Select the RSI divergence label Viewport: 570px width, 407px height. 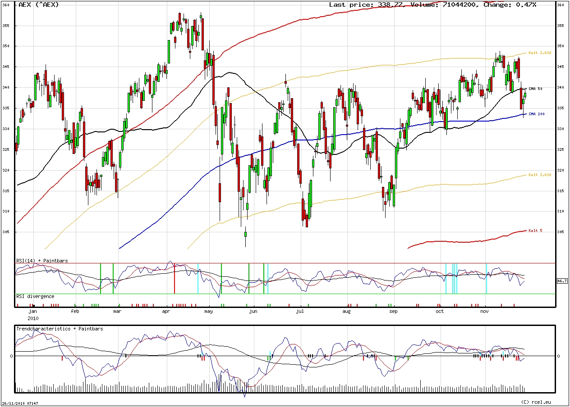point(35,296)
